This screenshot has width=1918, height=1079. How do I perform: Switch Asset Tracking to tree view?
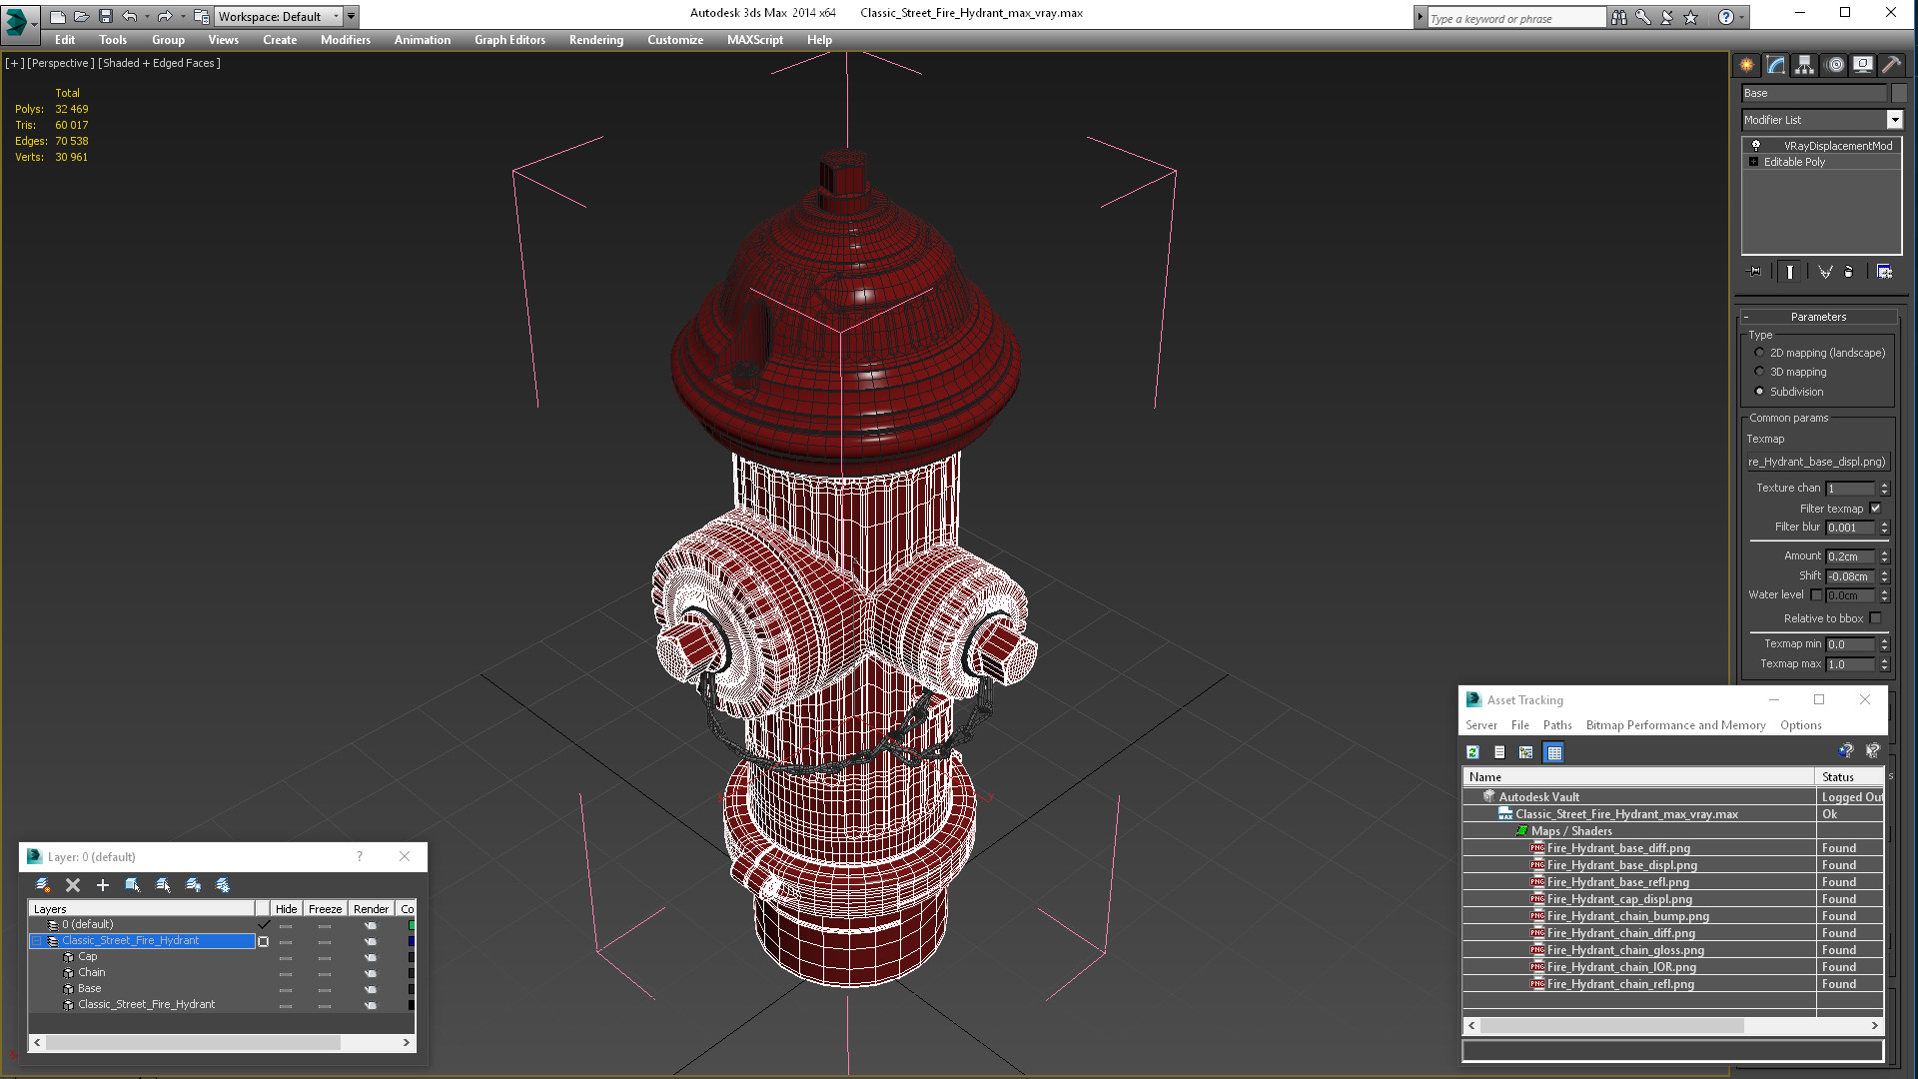[x=1525, y=752]
